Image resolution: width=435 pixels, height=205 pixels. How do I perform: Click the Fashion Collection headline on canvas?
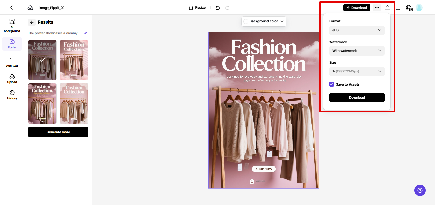[x=264, y=55]
